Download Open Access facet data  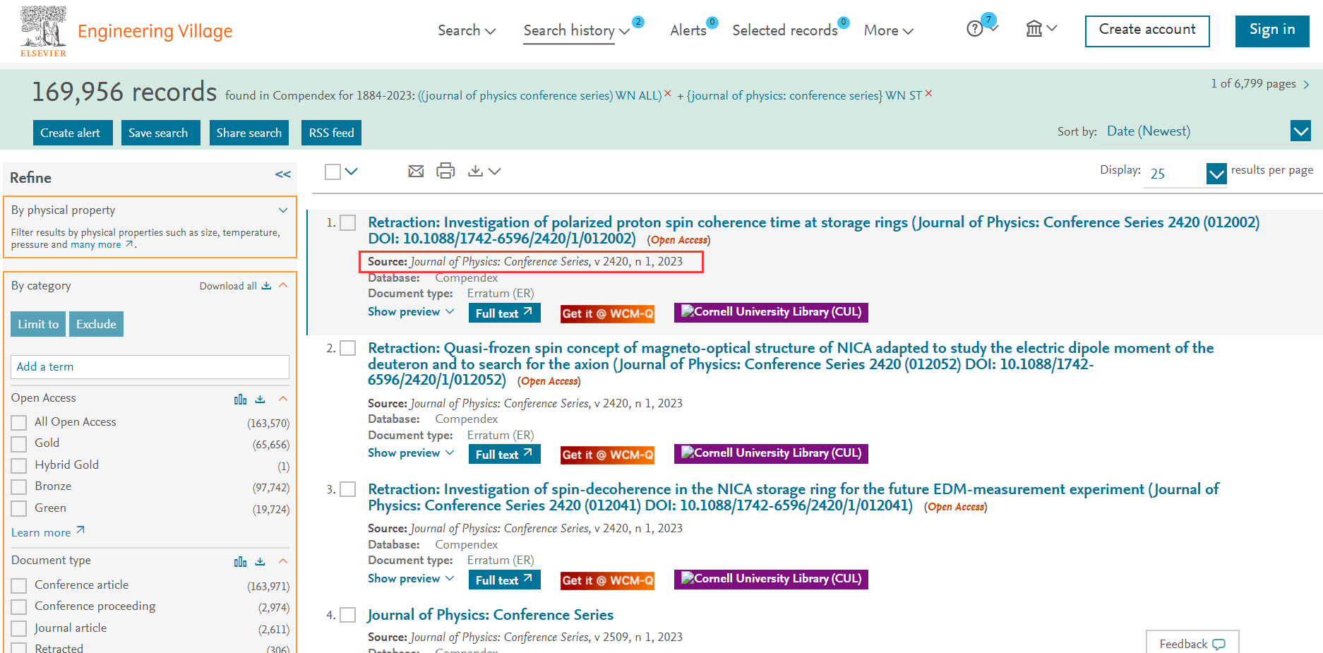(x=260, y=400)
